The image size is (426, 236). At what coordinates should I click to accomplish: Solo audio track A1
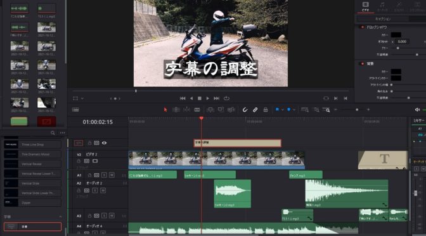[x=104, y=175]
